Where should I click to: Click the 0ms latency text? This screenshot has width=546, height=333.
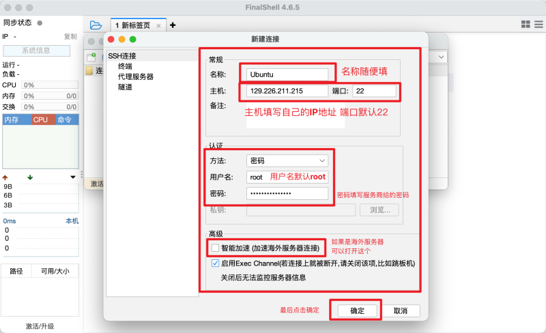(10, 221)
